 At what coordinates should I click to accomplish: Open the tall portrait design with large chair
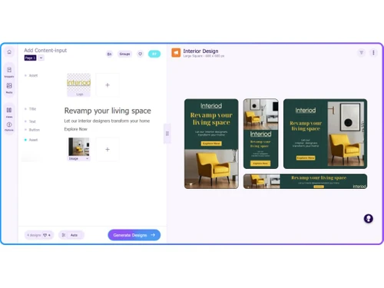click(x=211, y=144)
